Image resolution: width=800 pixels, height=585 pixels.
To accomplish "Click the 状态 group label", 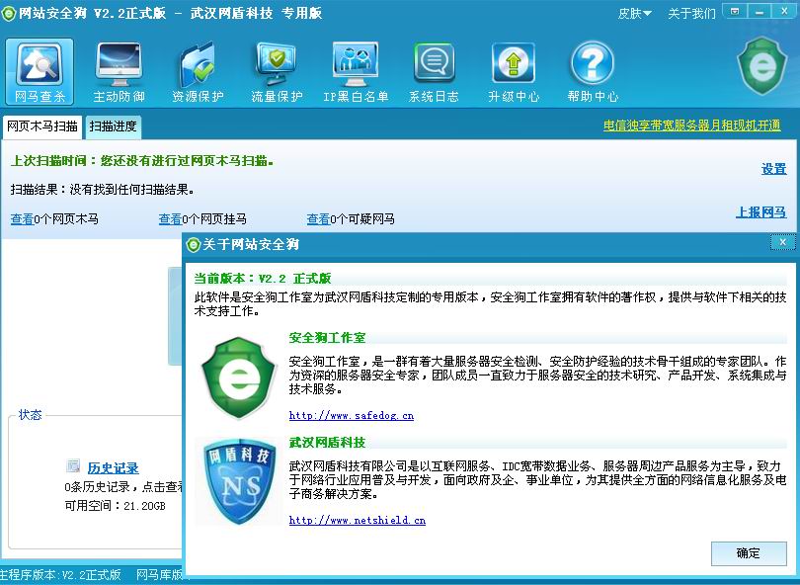I will tap(30, 415).
